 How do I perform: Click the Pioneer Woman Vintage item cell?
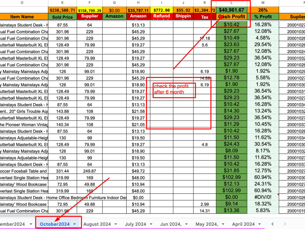tap(24, 125)
